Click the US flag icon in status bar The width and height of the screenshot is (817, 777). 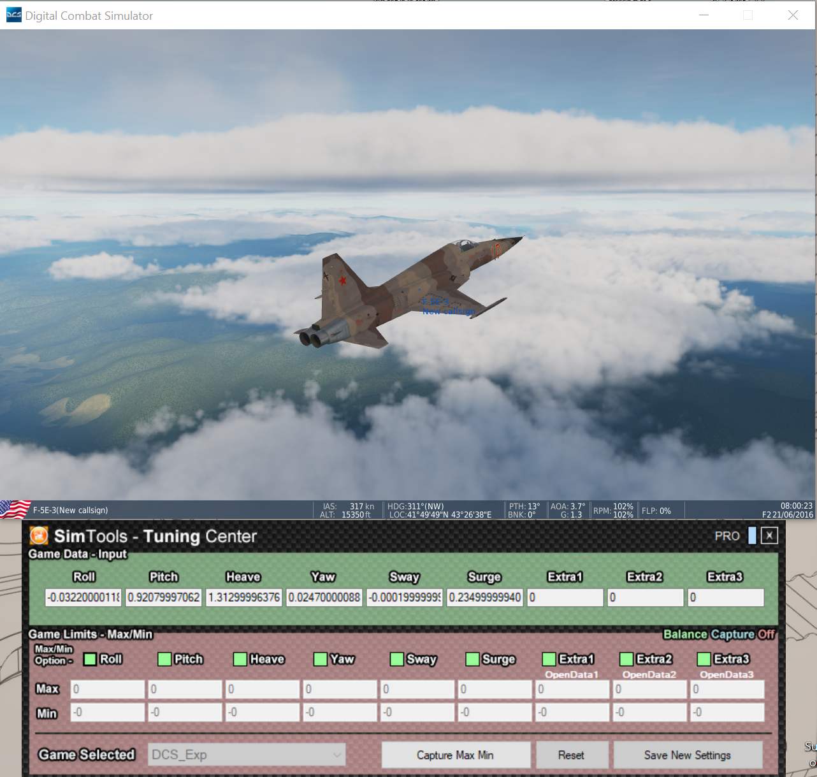click(x=15, y=510)
